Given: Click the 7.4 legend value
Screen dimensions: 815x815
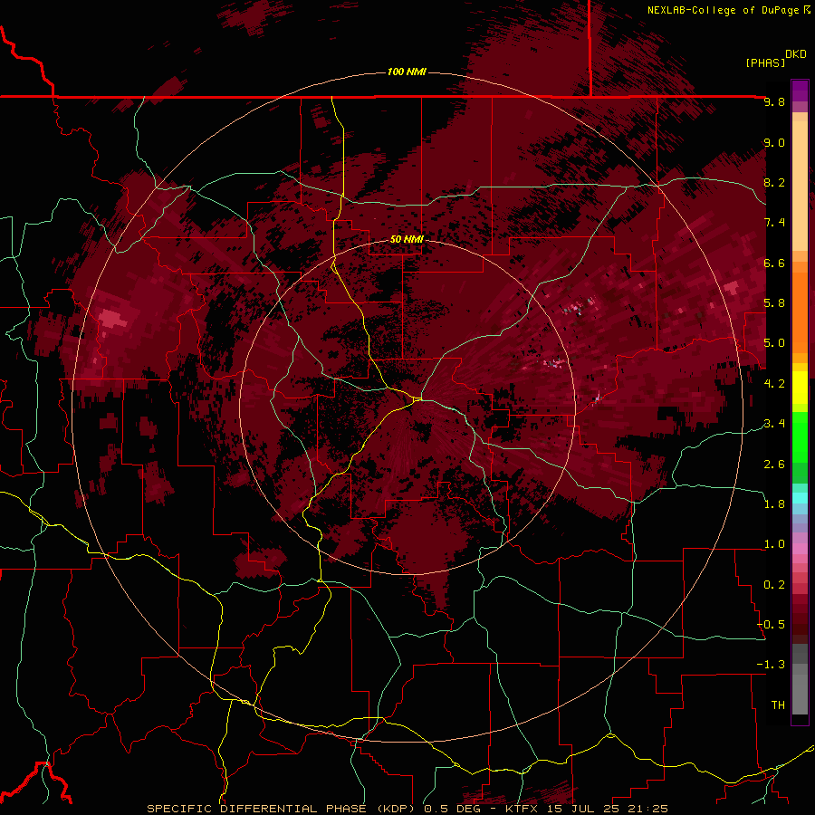Looking at the screenshot, I should pyautogui.click(x=774, y=223).
